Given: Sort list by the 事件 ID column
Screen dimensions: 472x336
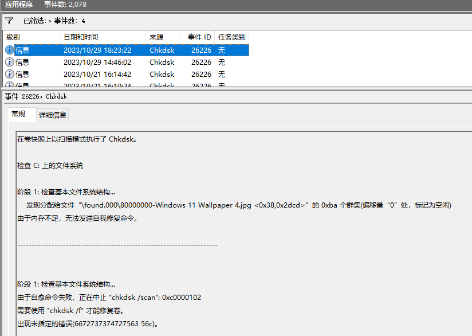Looking at the screenshot, I should [199, 37].
